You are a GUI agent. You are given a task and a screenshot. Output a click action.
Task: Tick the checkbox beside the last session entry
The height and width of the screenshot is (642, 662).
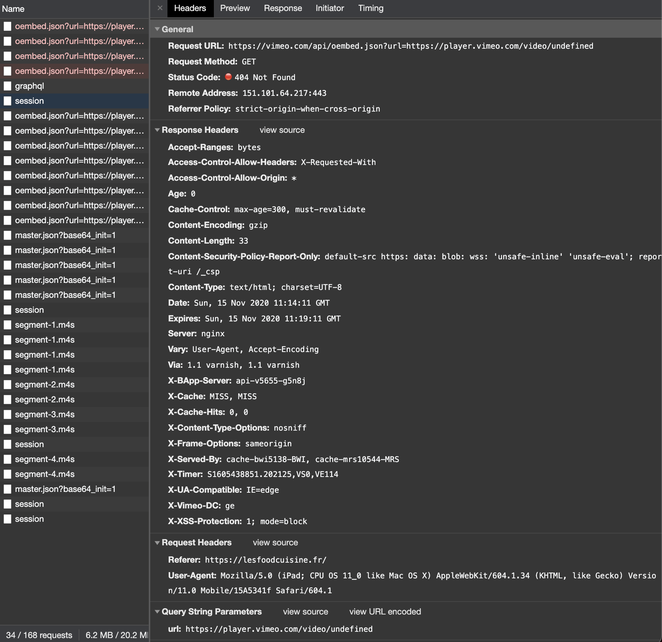pos(7,519)
